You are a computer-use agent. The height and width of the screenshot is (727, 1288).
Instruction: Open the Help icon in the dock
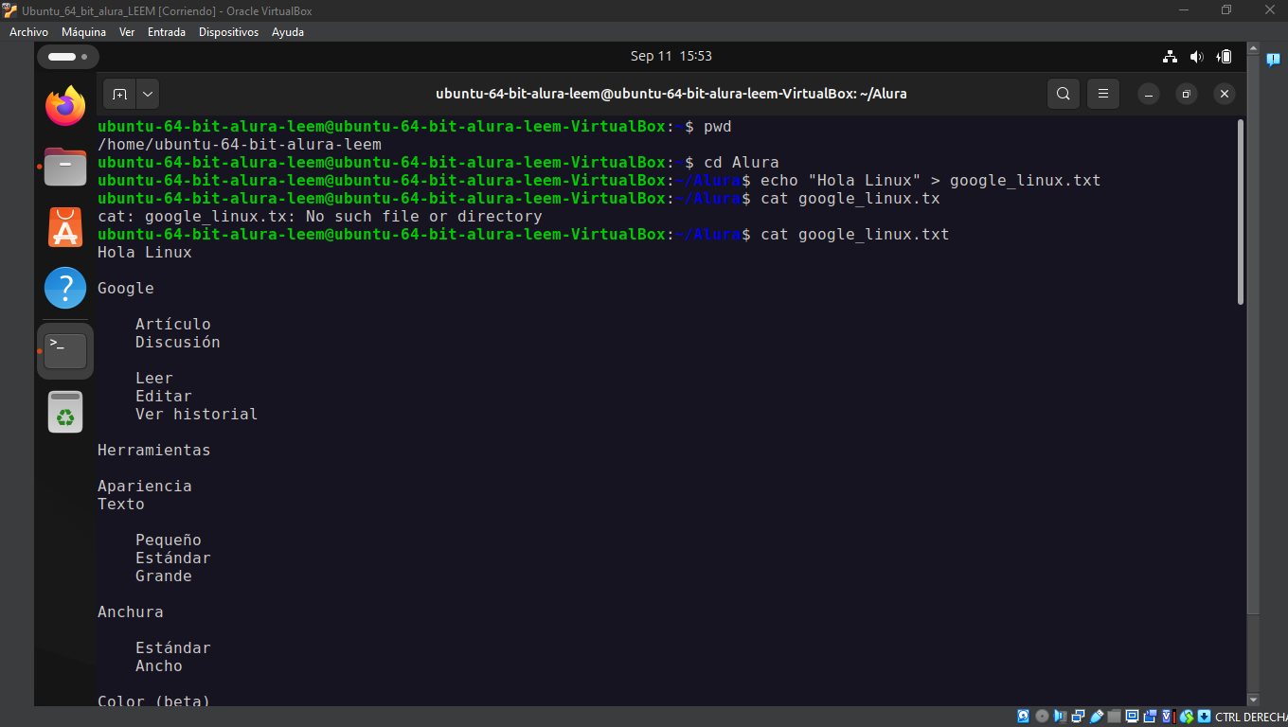pos(65,288)
